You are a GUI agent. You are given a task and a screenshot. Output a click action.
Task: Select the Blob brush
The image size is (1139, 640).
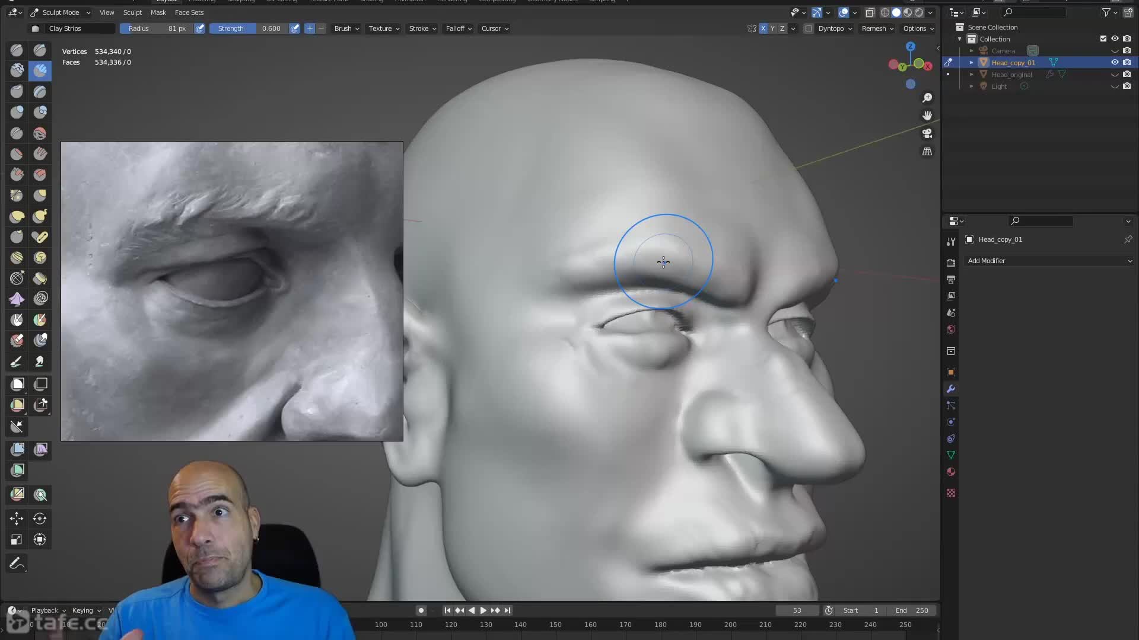[40, 112]
